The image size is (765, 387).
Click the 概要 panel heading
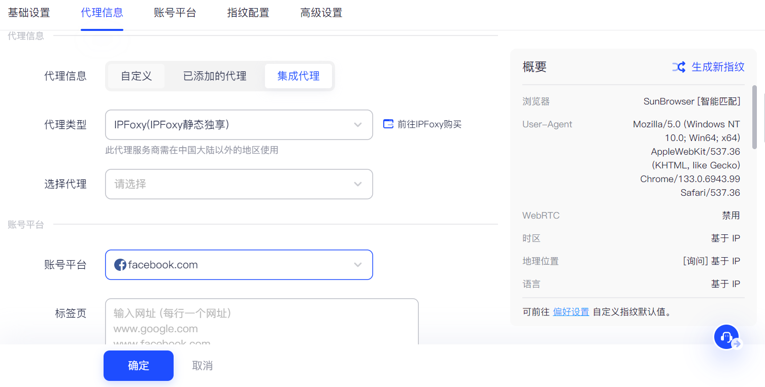tap(535, 67)
